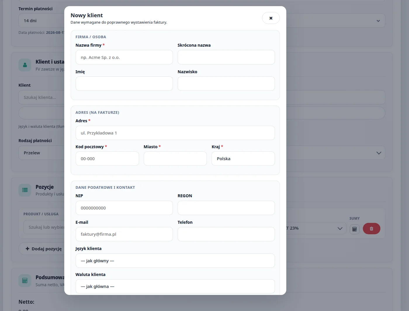Click the E-mail field
The image size is (409, 311).
[124, 234]
